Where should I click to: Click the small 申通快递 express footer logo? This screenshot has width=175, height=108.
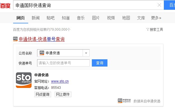click(124, 101)
